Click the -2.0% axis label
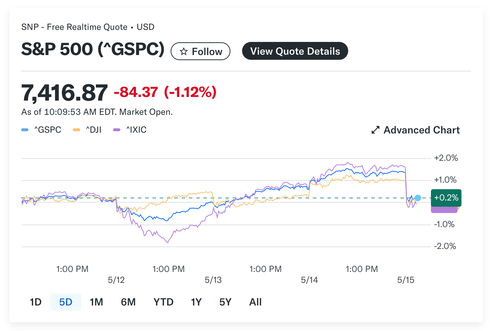490x331 pixels. 445,246
